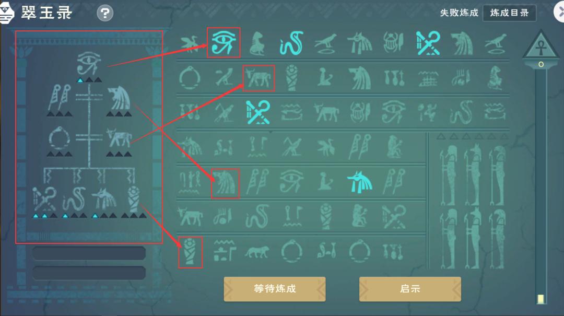Select the ouroboros ring glyph at start of second row
The width and height of the screenshot is (564, 316).
(189, 78)
